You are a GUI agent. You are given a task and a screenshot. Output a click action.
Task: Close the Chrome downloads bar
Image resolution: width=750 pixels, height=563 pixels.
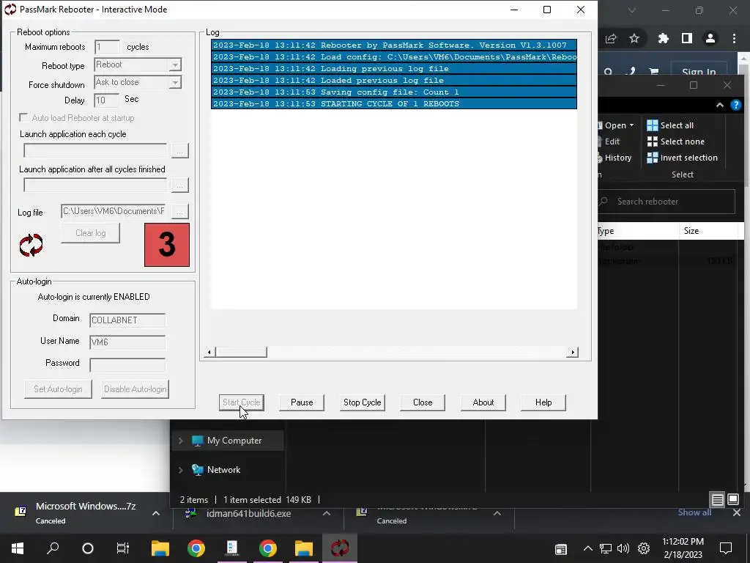tap(737, 512)
